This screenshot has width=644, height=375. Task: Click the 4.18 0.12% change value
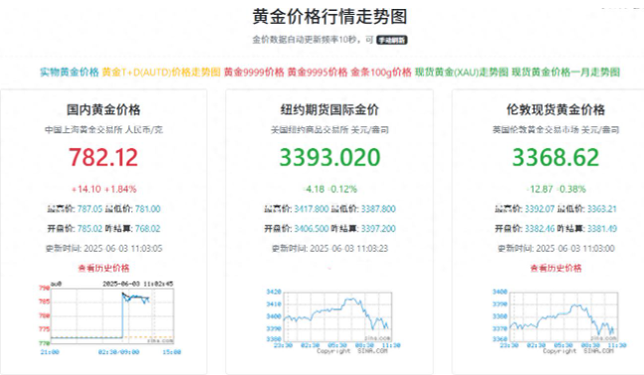330,189
